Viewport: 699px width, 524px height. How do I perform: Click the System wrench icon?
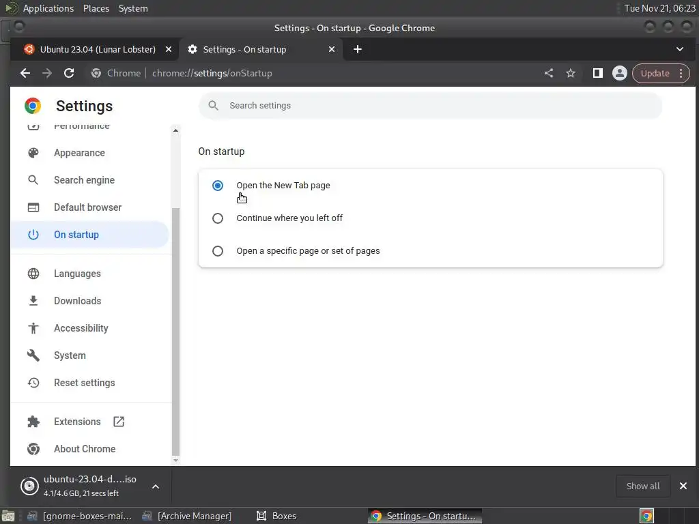coord(33,355)
